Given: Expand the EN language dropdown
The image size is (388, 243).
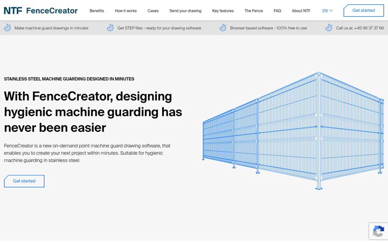Looking at the screenshot, I should [328, 11].
